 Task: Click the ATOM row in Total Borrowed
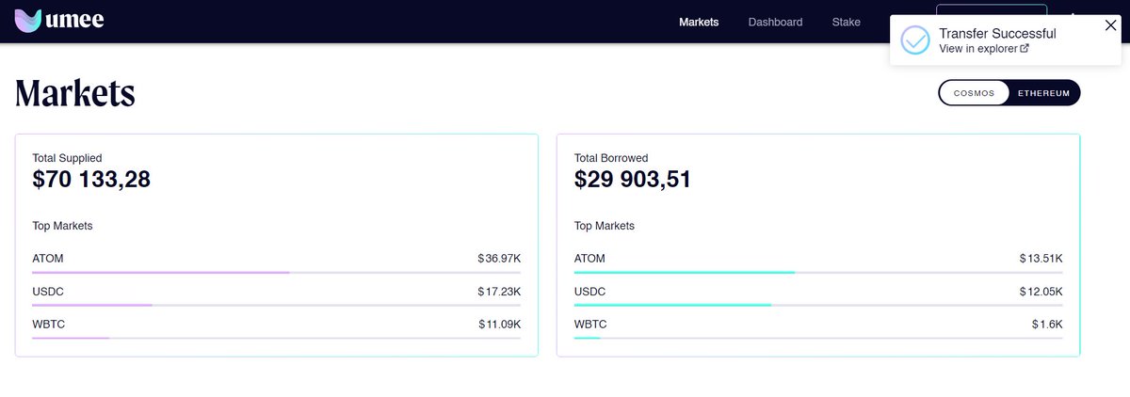pos(818,262)
